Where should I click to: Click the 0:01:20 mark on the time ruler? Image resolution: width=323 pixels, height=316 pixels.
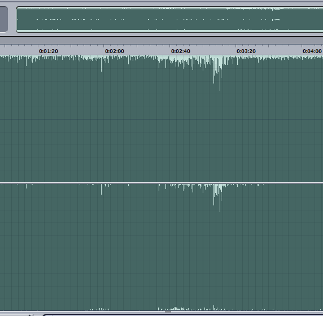49,51
